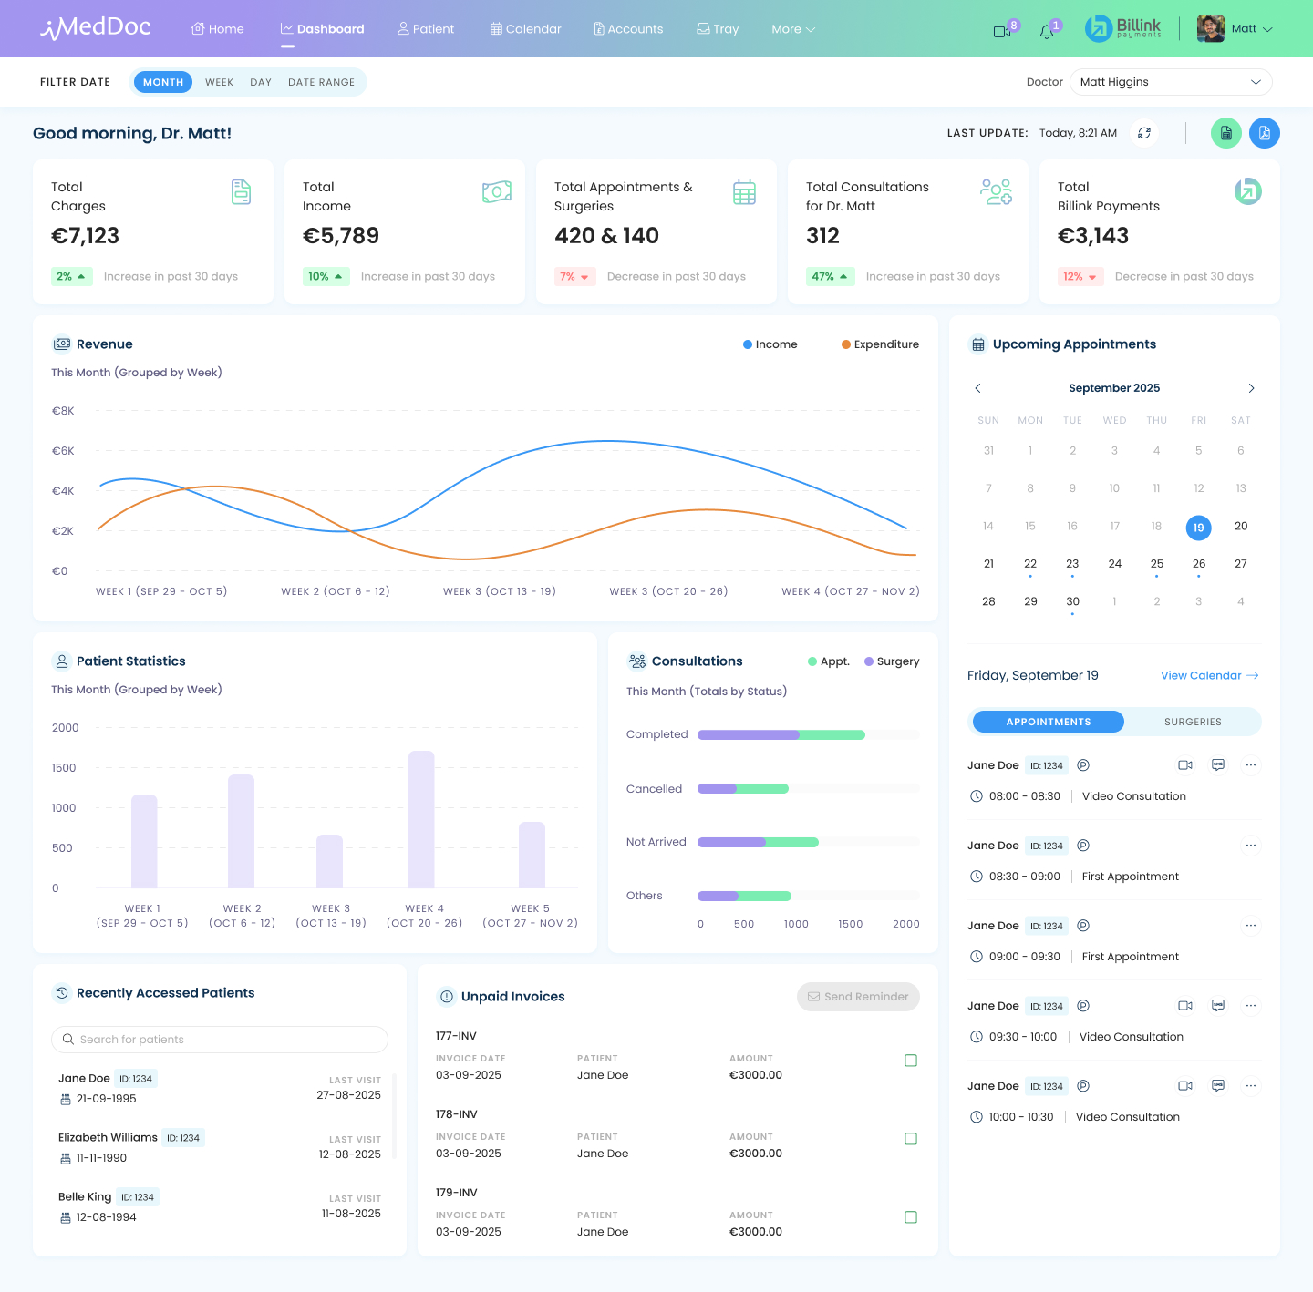The image size is (1313, 1292).
Task: Click the Billink Payments card logo icon
Action: click(x=1248, y=191)
